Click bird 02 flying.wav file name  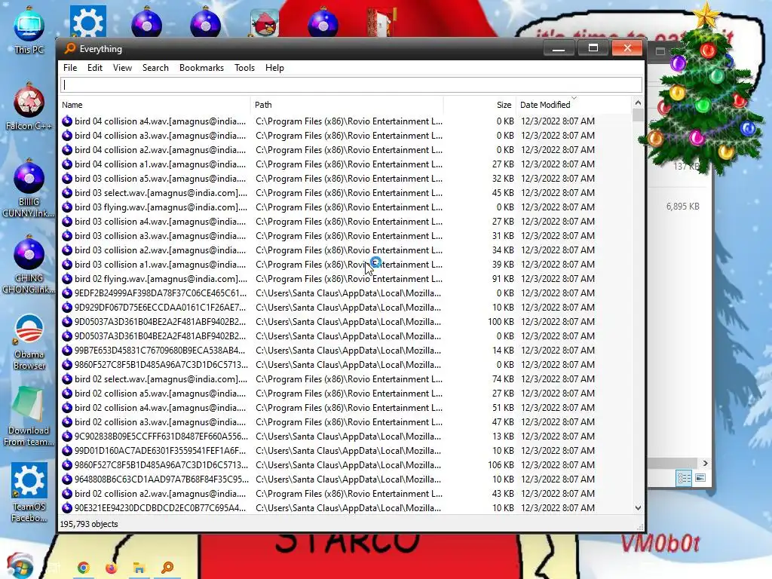[x=161, y=279]
